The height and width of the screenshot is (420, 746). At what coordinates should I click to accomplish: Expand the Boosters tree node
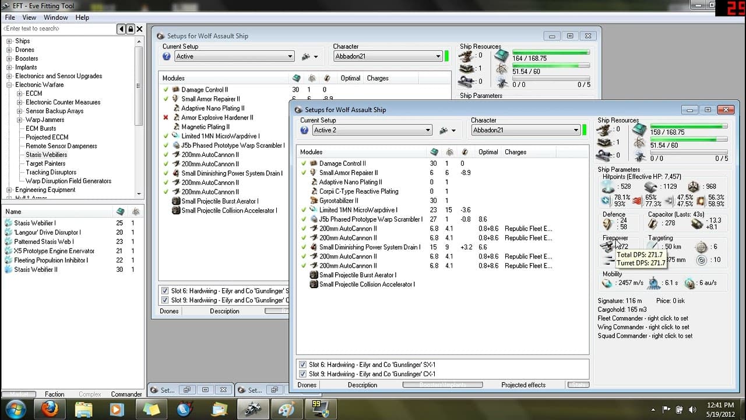tap(9, 58)
